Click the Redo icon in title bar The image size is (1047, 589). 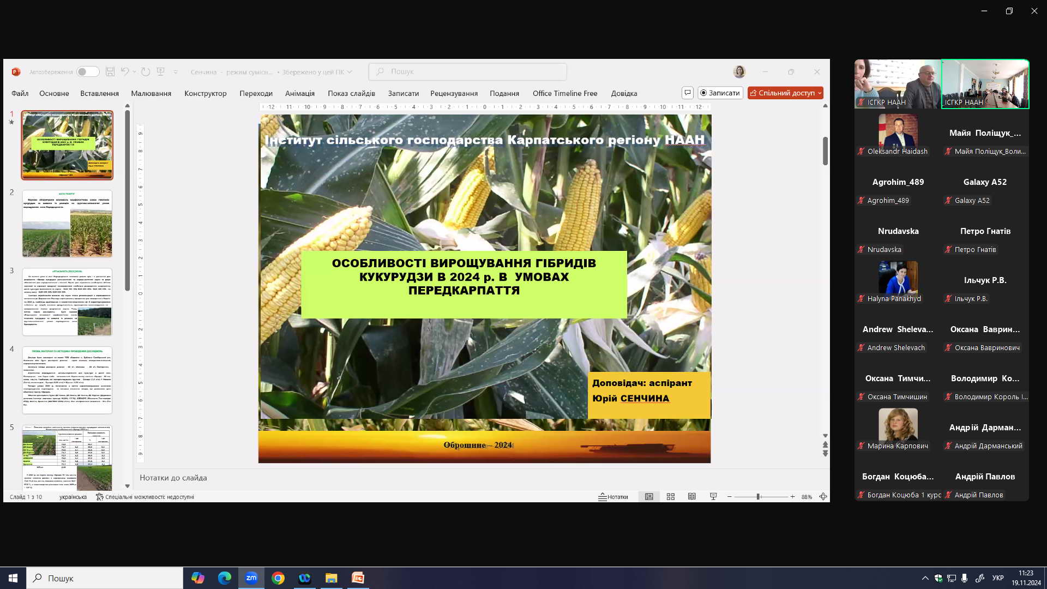(146, 72)
